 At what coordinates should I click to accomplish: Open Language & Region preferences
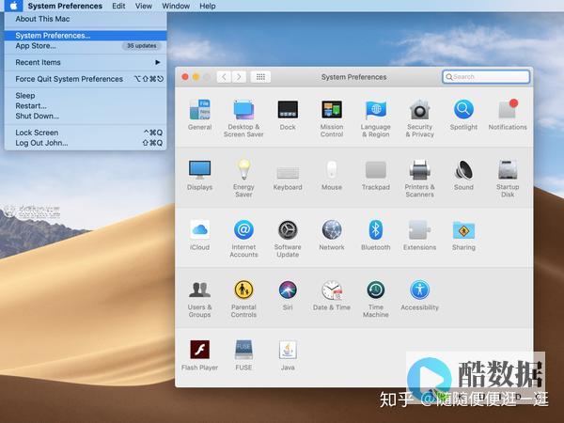click(x=375, y=118)
